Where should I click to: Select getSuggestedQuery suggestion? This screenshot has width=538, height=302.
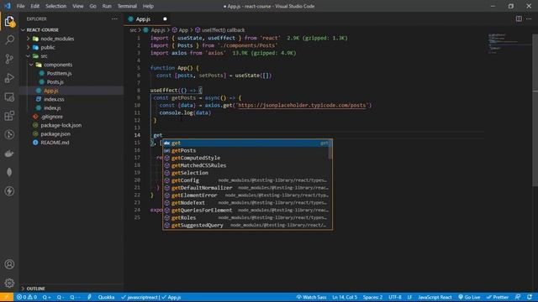[245, 226]
